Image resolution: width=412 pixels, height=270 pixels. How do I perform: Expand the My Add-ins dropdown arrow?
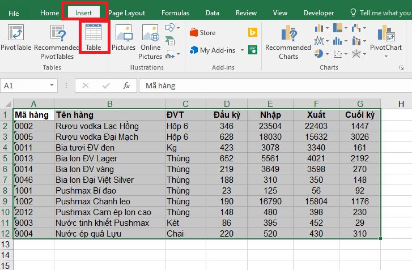[x=242, y=50]
